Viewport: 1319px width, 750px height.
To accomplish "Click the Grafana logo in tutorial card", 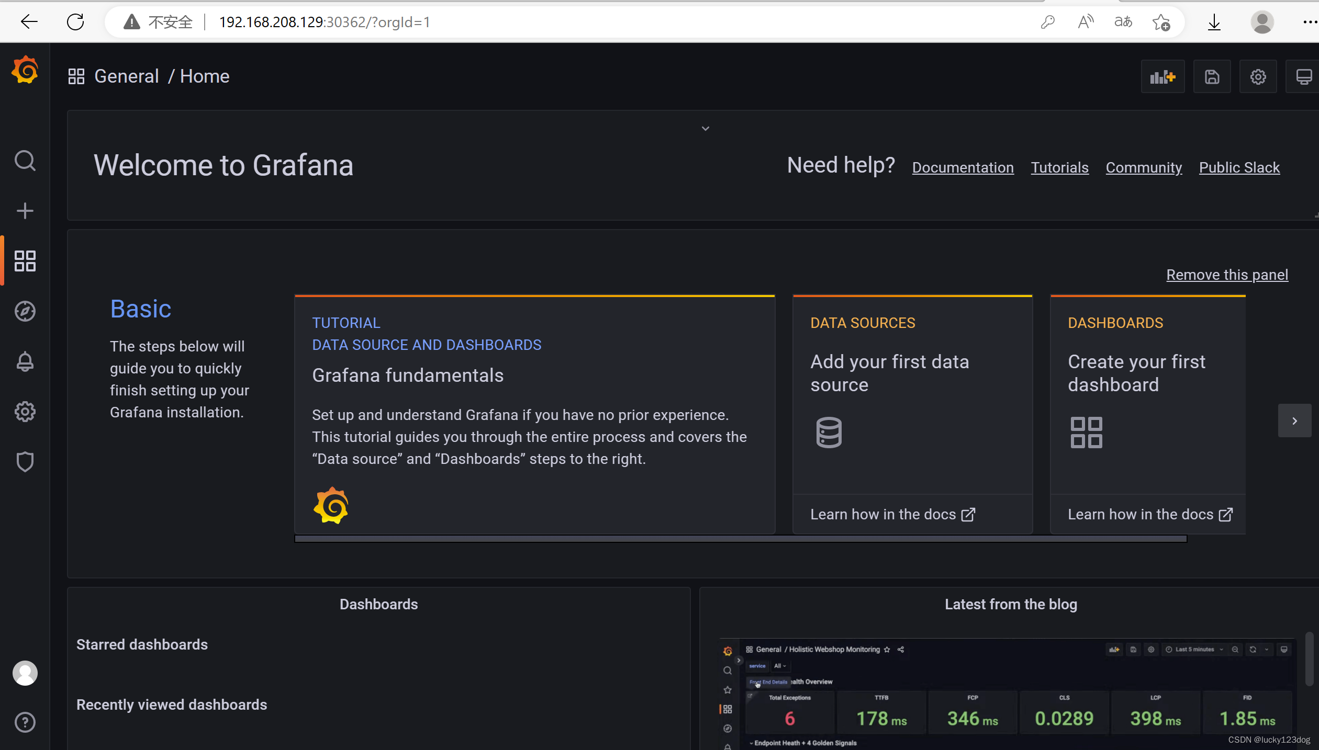I will pyautogui.click(x=331, y=505).
